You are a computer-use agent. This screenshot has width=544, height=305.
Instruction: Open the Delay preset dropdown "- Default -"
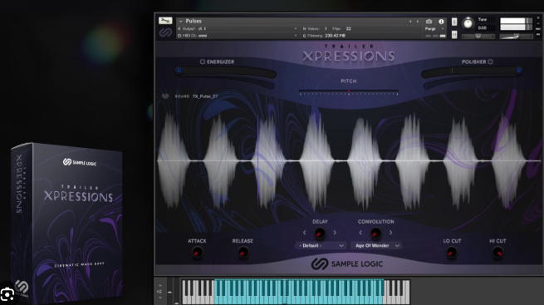point(321,246)
